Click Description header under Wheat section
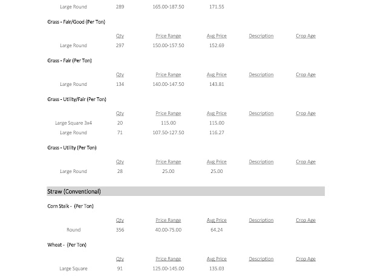 261,259
